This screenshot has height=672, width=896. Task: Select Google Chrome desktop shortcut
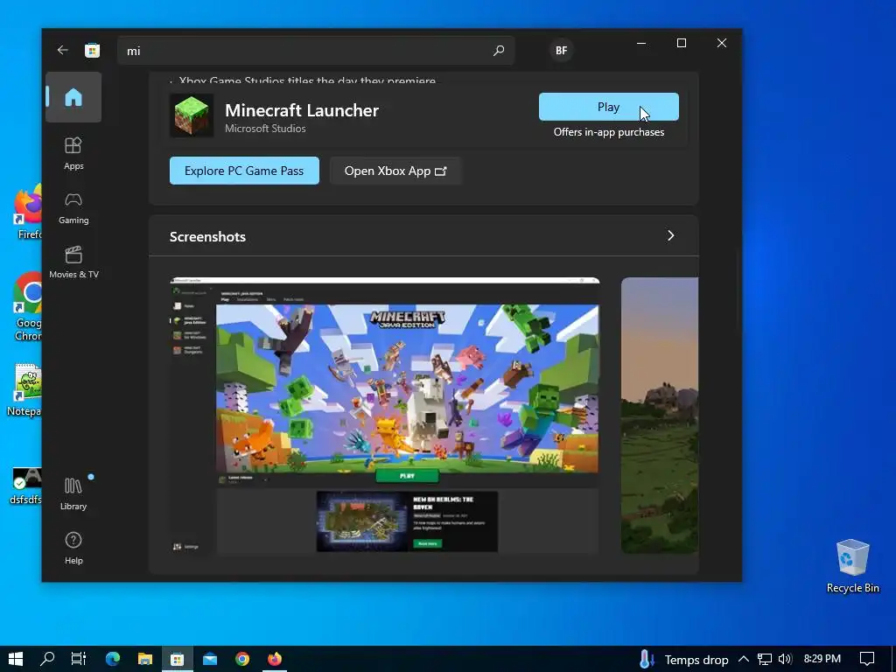(x=27, y=307)
